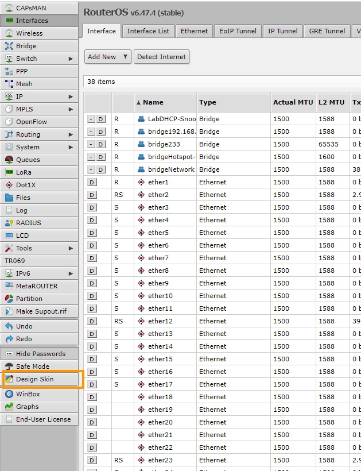Image resolution: width=361 pixels, height=471 pixels.
Task: Toggle Hide Passwords
Action: pos(39,354)
